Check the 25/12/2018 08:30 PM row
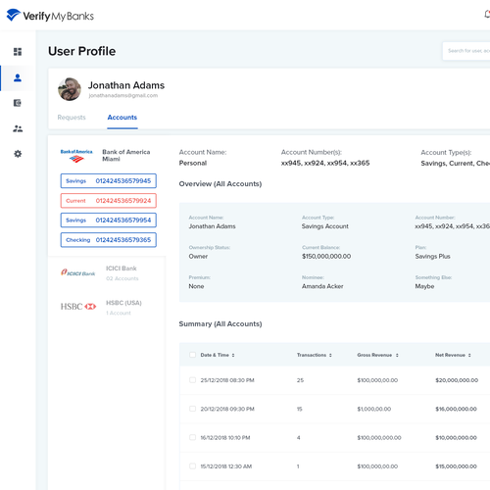This screenshot has height=490, width=490. 192,380
